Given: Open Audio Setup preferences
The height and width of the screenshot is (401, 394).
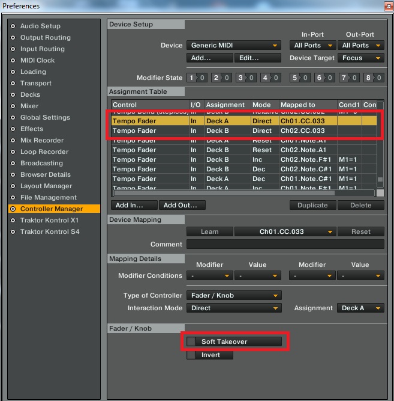Looking at the screenshot, I should coord(40,26).
